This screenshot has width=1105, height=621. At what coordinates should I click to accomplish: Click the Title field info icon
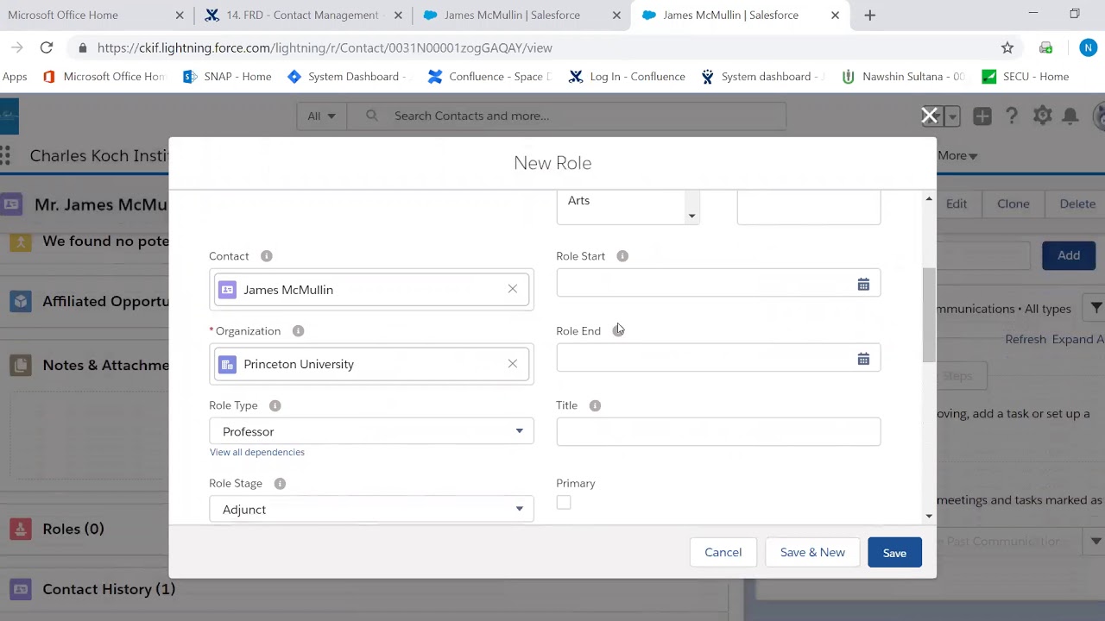point(595,405)
